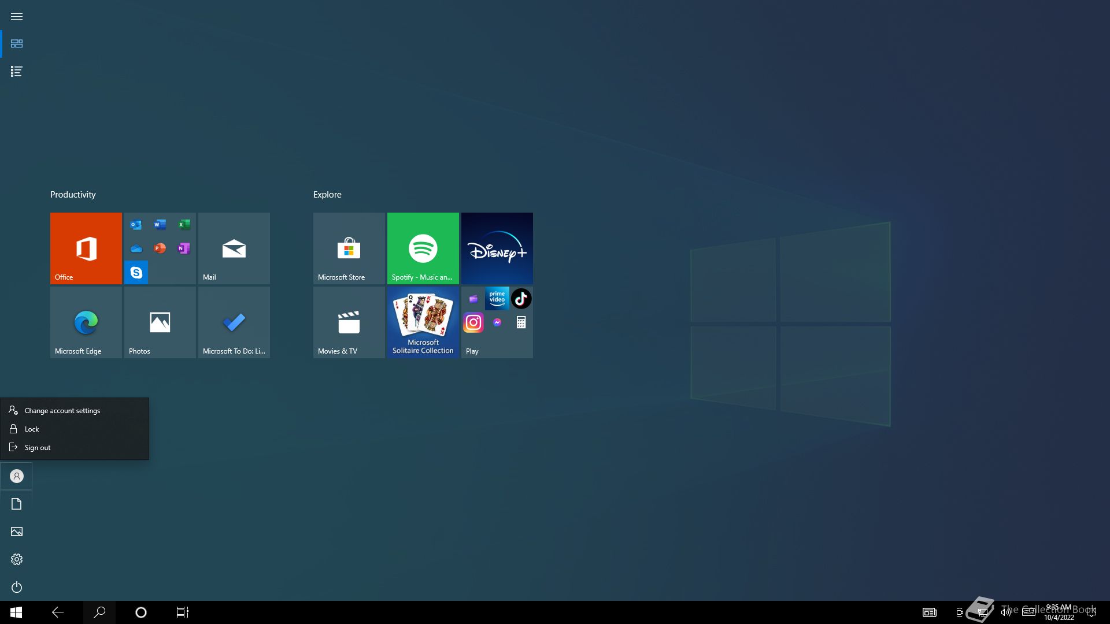Launch PowerPoint from the Office folder tile
The height and width of the screenshot is (624, 1110).
coord(160,249)
